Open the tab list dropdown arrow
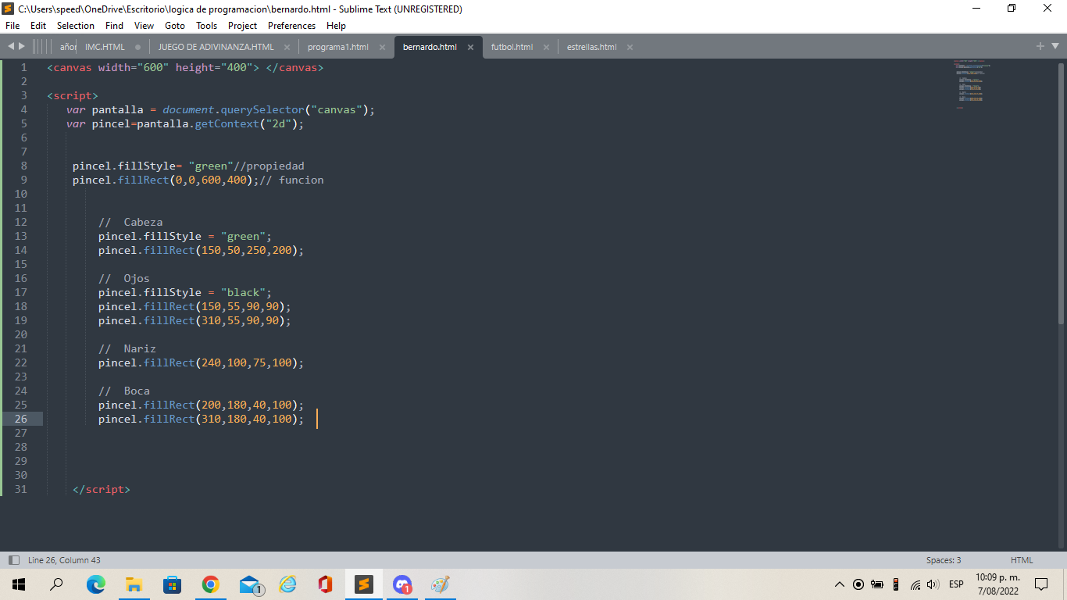Screen dimensions: 1067x600 (1054, 47)
